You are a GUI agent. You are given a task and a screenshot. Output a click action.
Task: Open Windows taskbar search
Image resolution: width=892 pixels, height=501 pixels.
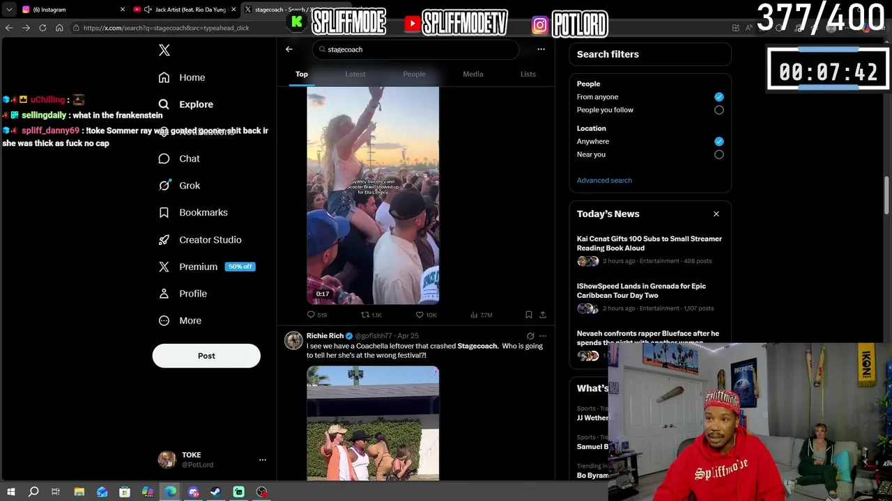click(x=33, y=492)
